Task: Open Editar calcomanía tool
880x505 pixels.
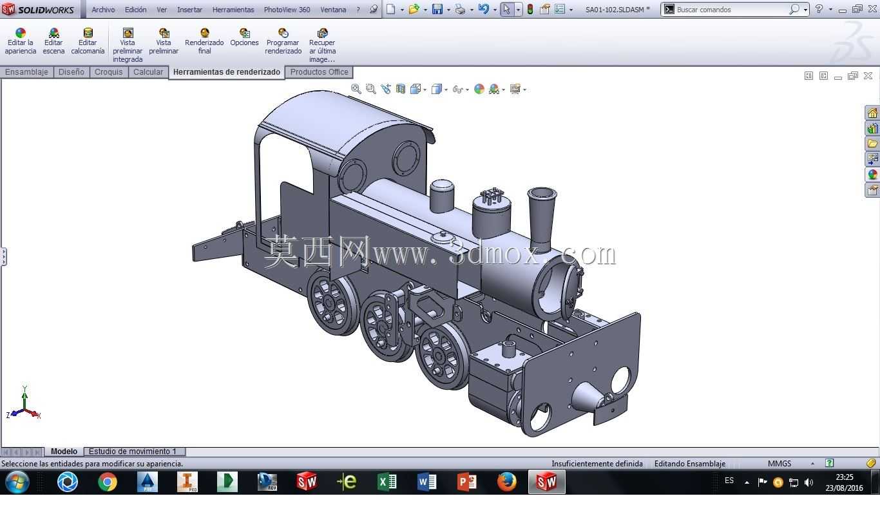Action: pos(88,41)
